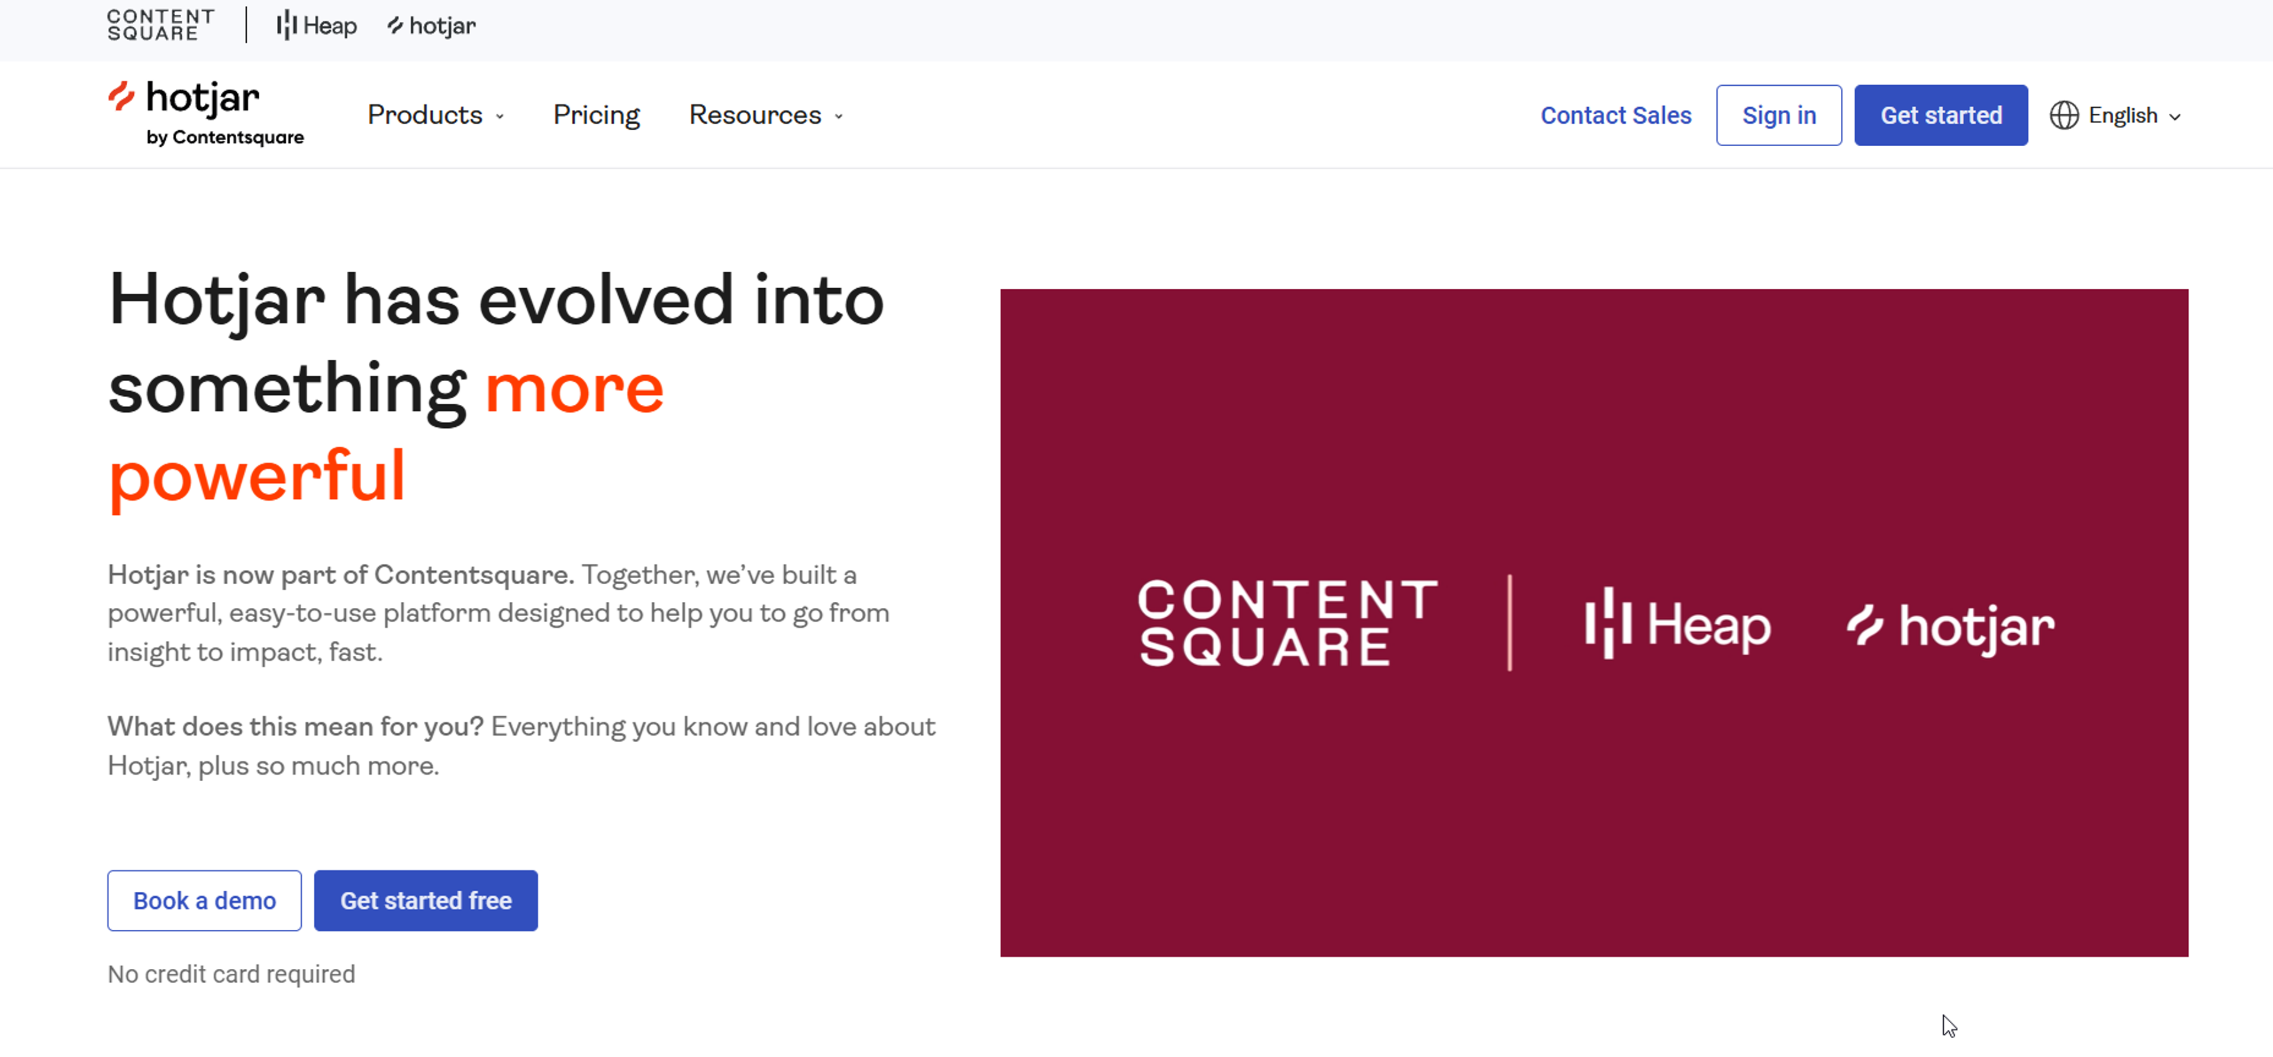Click the Book a demo button

point(204,900)
